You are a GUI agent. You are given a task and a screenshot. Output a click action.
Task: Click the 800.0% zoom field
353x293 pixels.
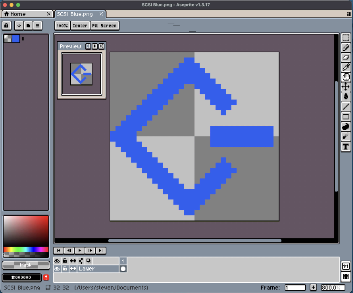(x=333, y=287)
